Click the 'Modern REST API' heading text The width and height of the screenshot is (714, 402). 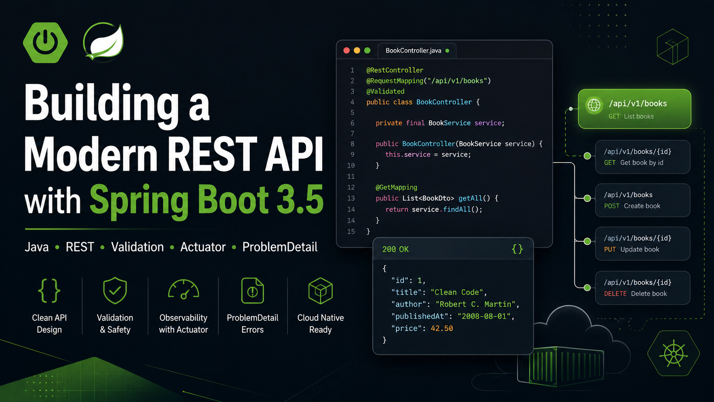click(174, 154)
